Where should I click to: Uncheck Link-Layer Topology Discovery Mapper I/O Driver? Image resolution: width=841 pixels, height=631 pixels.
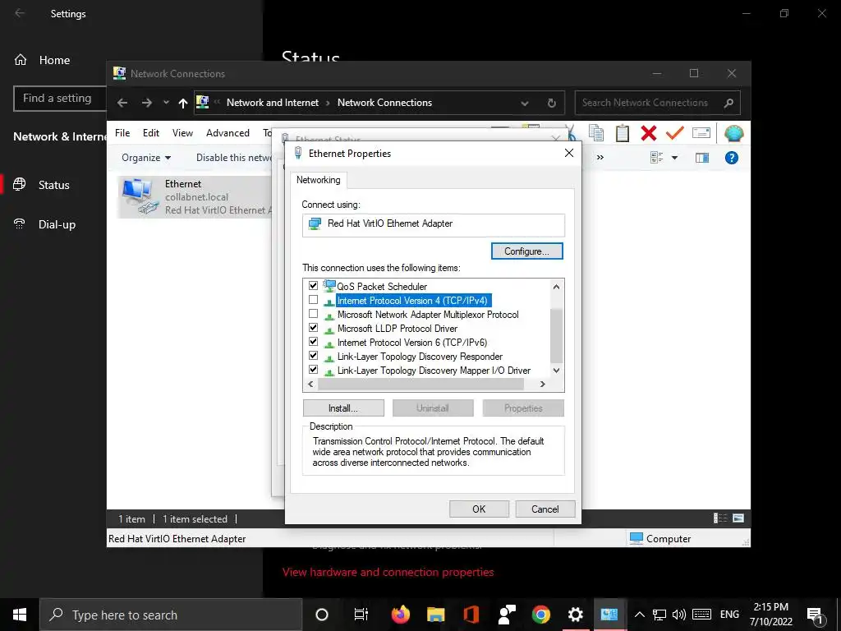coord(313,369)
